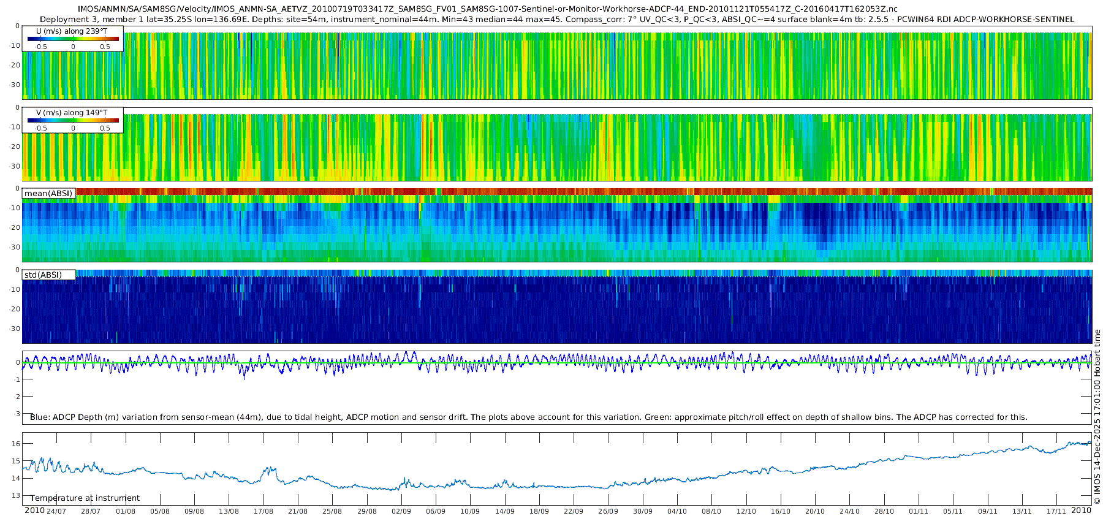Screen dimensions: 1103x521
Task: Select the 02/09 date tick label
Action: pos(401,511)
